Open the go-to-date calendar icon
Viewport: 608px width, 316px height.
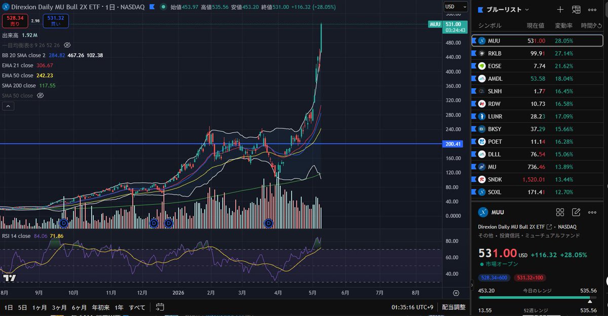160,307
